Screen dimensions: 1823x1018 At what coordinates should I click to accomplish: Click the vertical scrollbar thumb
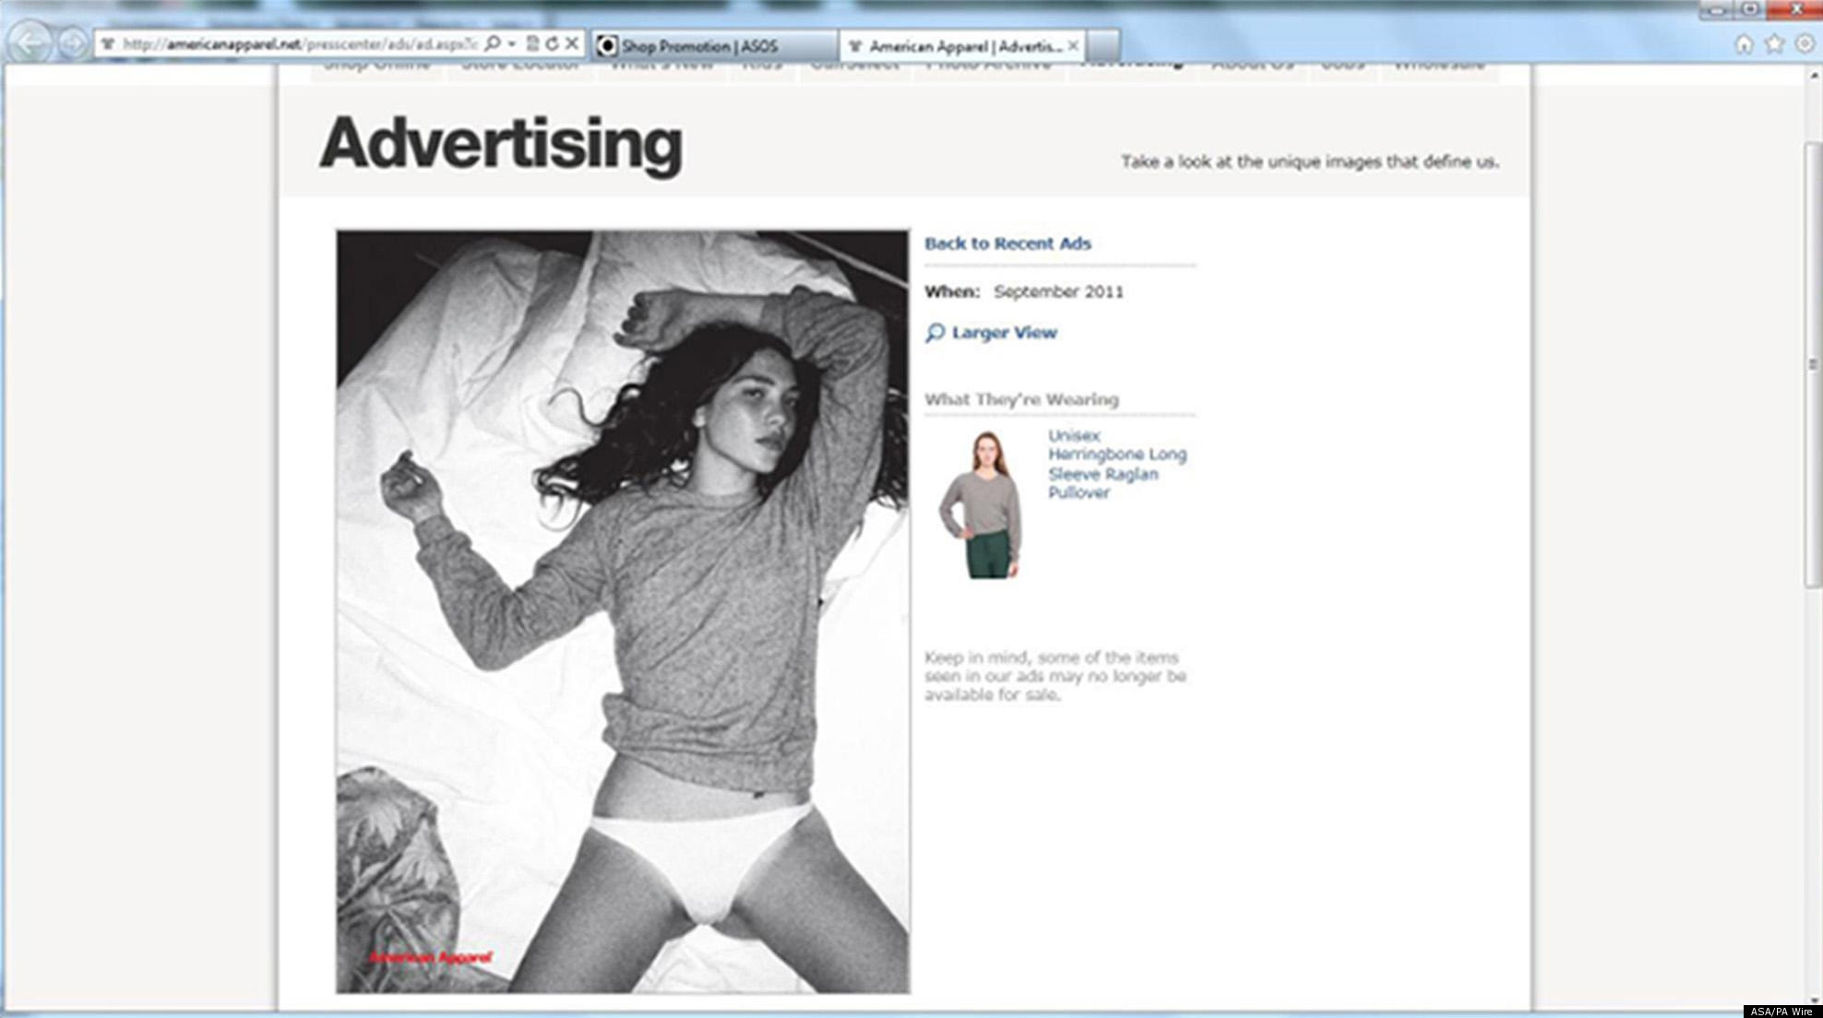click(x=1813, y=364)
